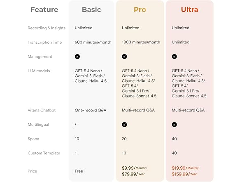Click the $19.99/Monthly Ultra price
Screen dimensions: 242x182
pyautogui.click(x=185, y=168)
